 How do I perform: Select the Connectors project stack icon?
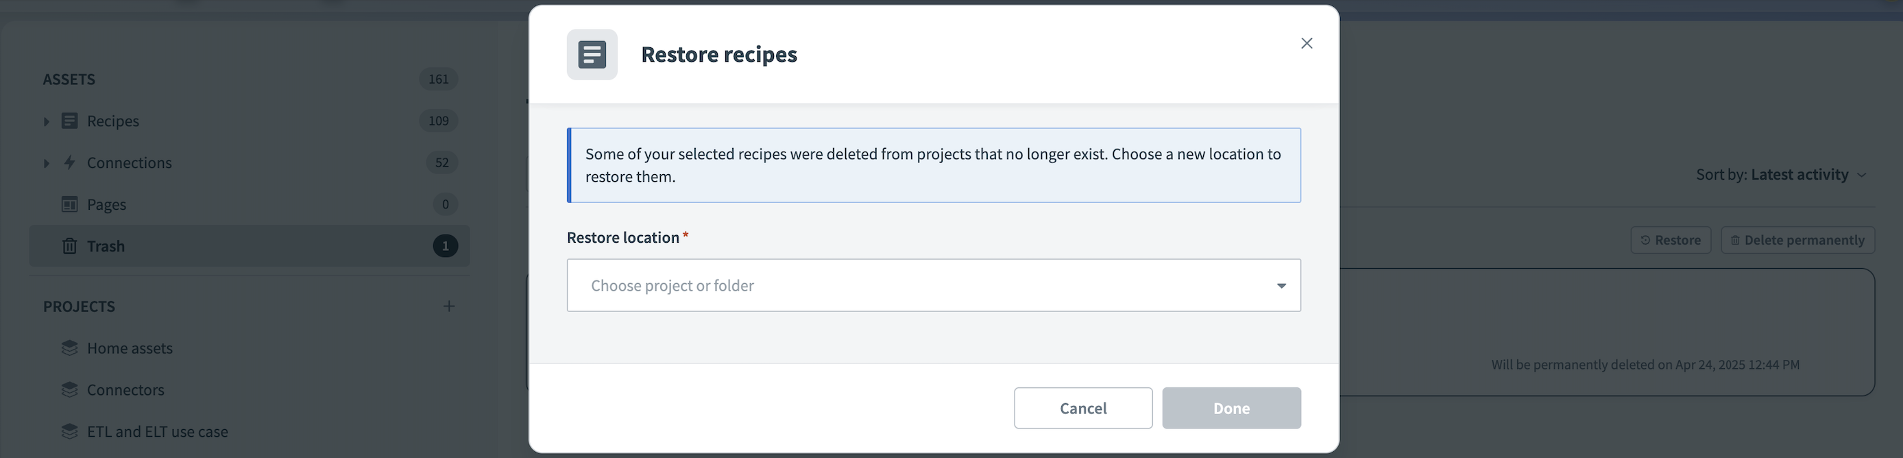[69, 389]
